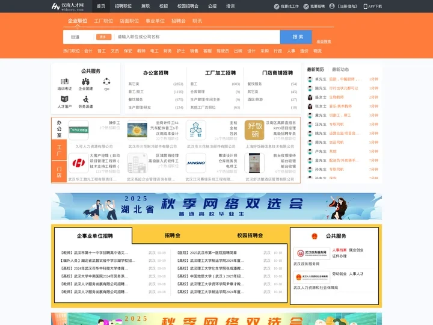Select the 企业职位 search tab
Image resolution: width=433 pixels, height=325 pixels.
(x=78, y=20)
